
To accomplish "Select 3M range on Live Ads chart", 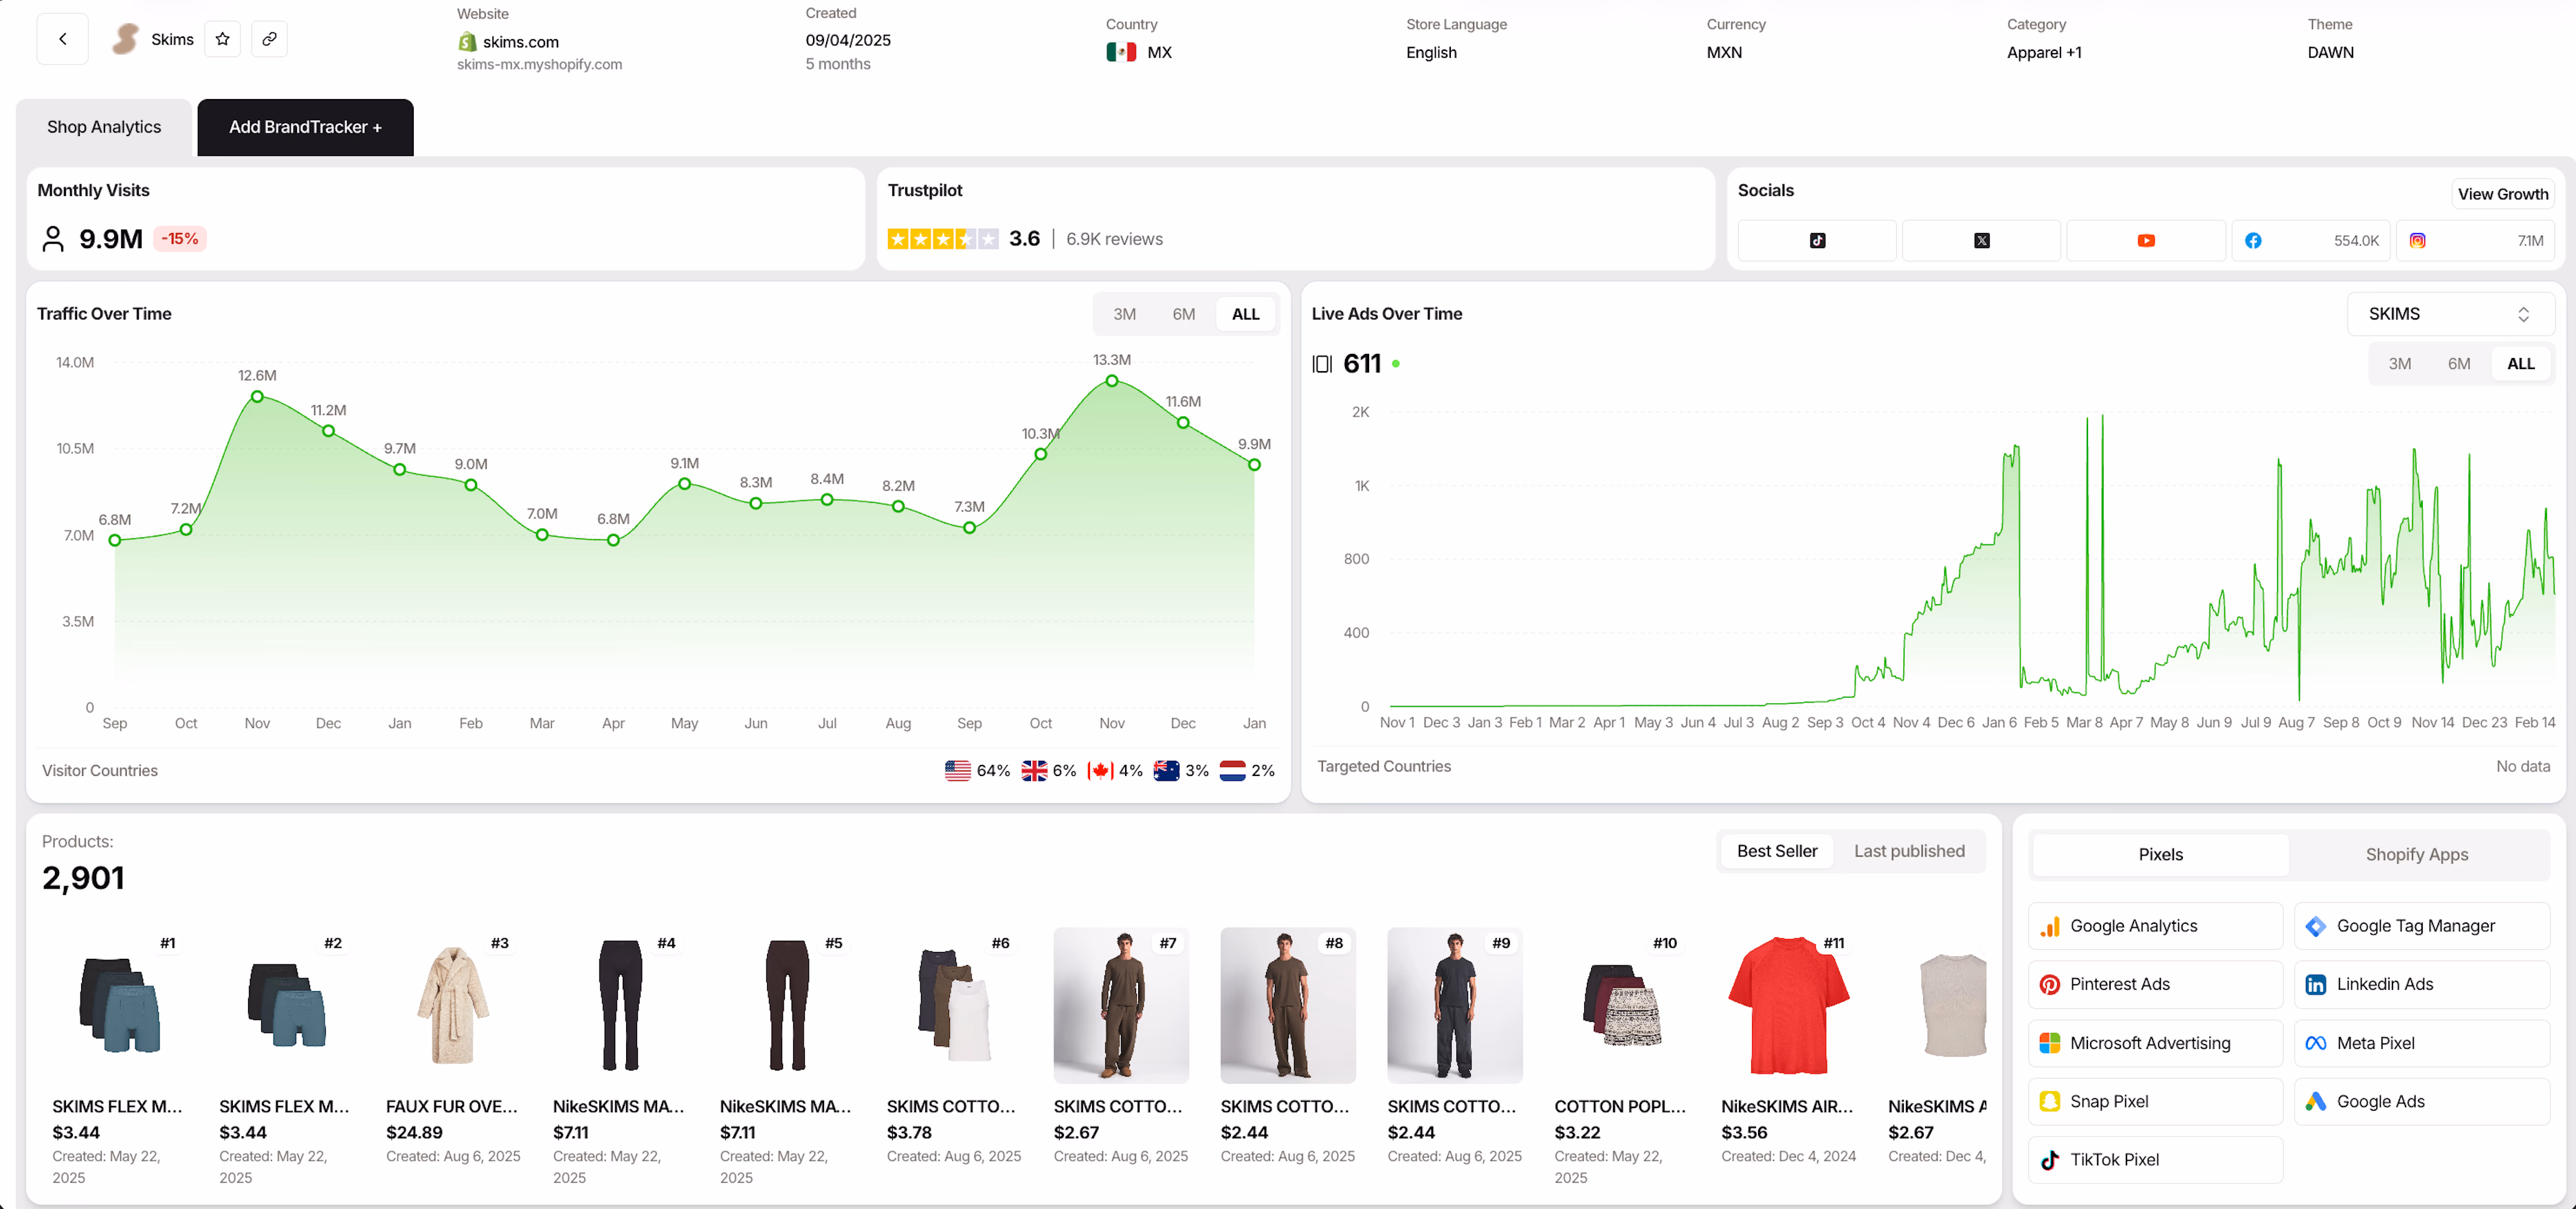I will pyautogui.click(x=2400, y=363).
